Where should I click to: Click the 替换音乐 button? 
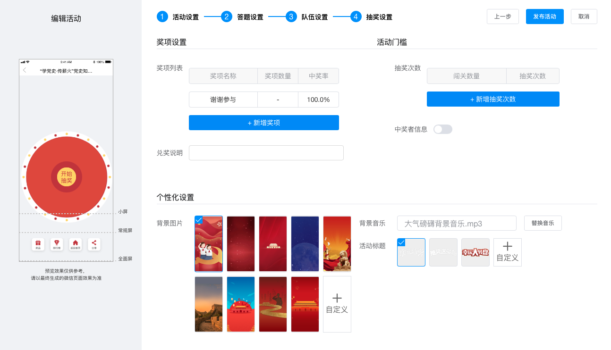click(x=543, y=223)
